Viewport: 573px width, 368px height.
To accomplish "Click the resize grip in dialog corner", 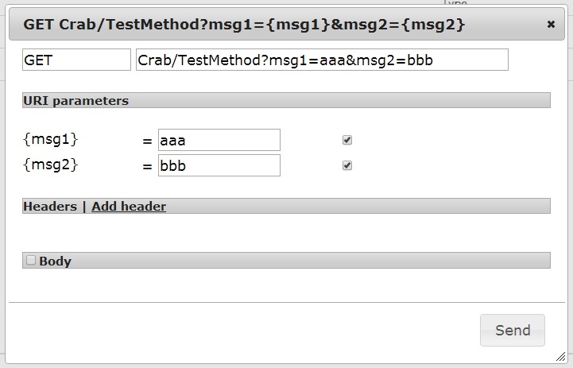I will pyautogui.click(x=560, y=357).
